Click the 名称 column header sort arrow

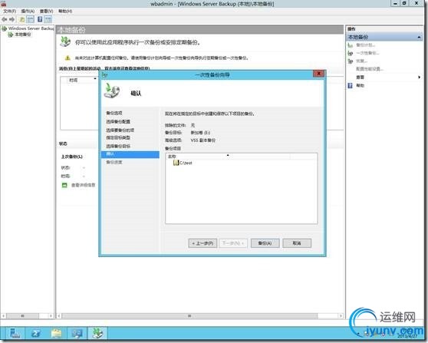tap(228, 155)
